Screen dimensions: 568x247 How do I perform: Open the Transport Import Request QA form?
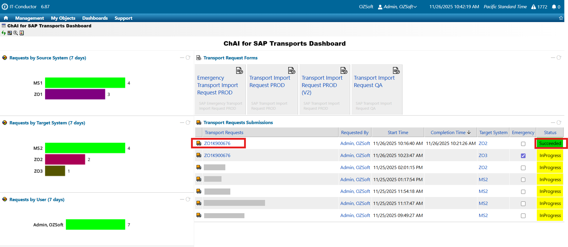coord(374,81)
